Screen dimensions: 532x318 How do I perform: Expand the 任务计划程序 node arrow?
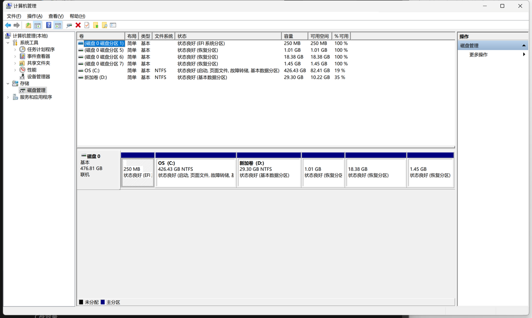click(15, 49)
